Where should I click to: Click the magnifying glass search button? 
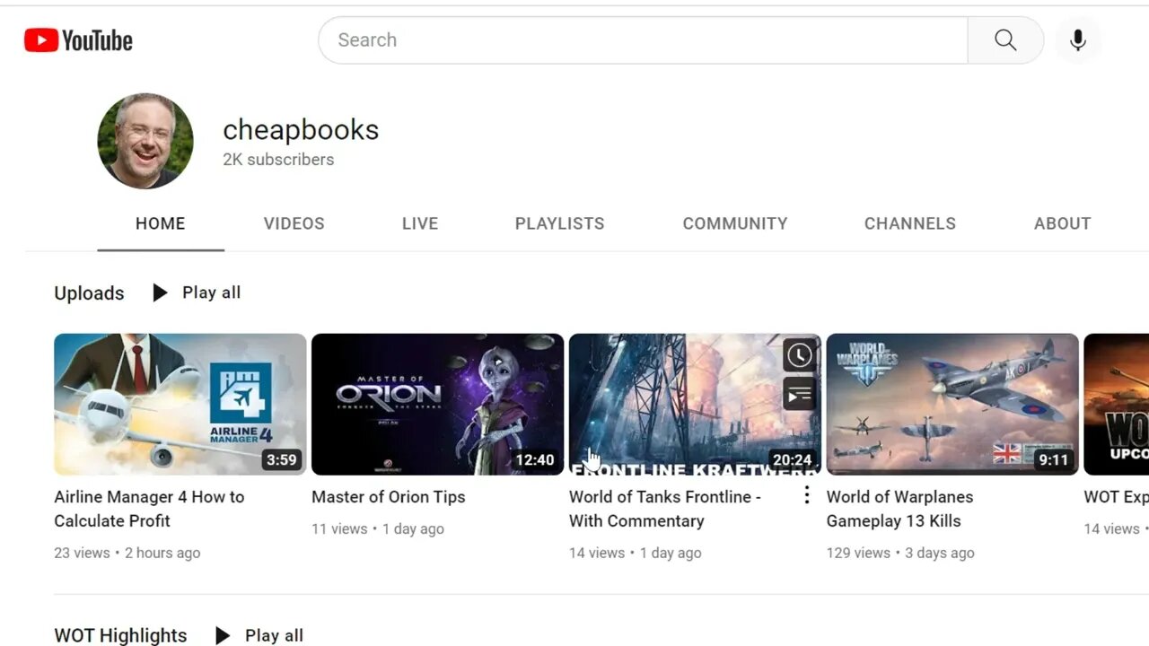(1005, 40)
